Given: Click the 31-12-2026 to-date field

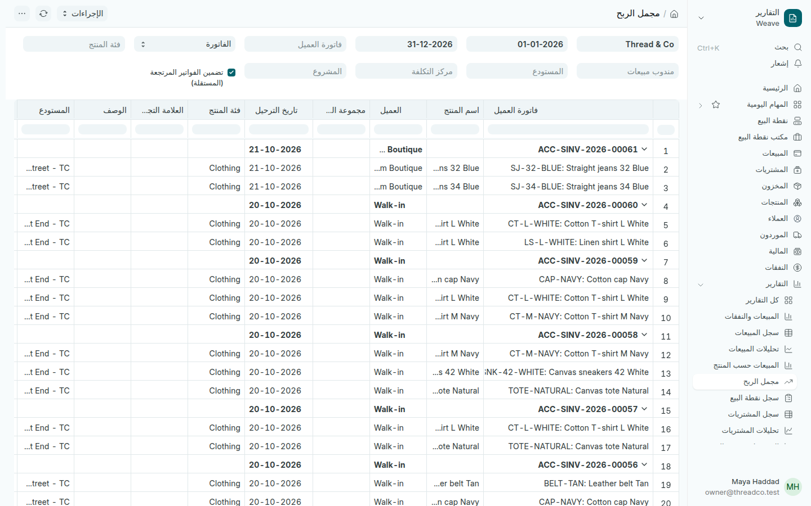Looking at the screenshot, I should click(x=406, y=44).
